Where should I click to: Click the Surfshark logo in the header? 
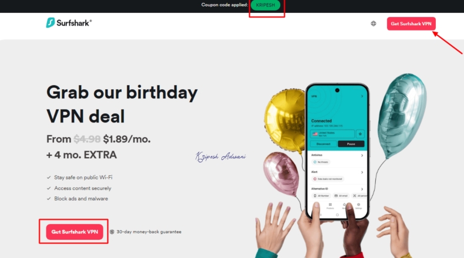[x=69, y=23]
